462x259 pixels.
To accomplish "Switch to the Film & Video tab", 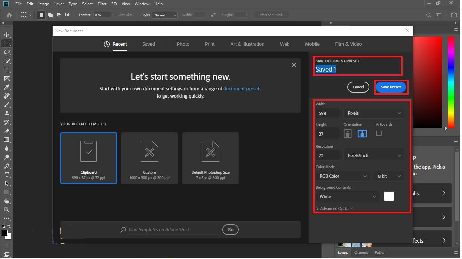I will point(348,44).
